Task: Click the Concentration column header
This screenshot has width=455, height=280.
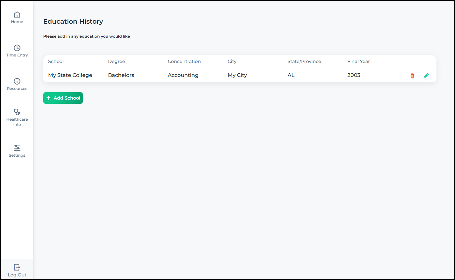Action: (x=184, y=61)
